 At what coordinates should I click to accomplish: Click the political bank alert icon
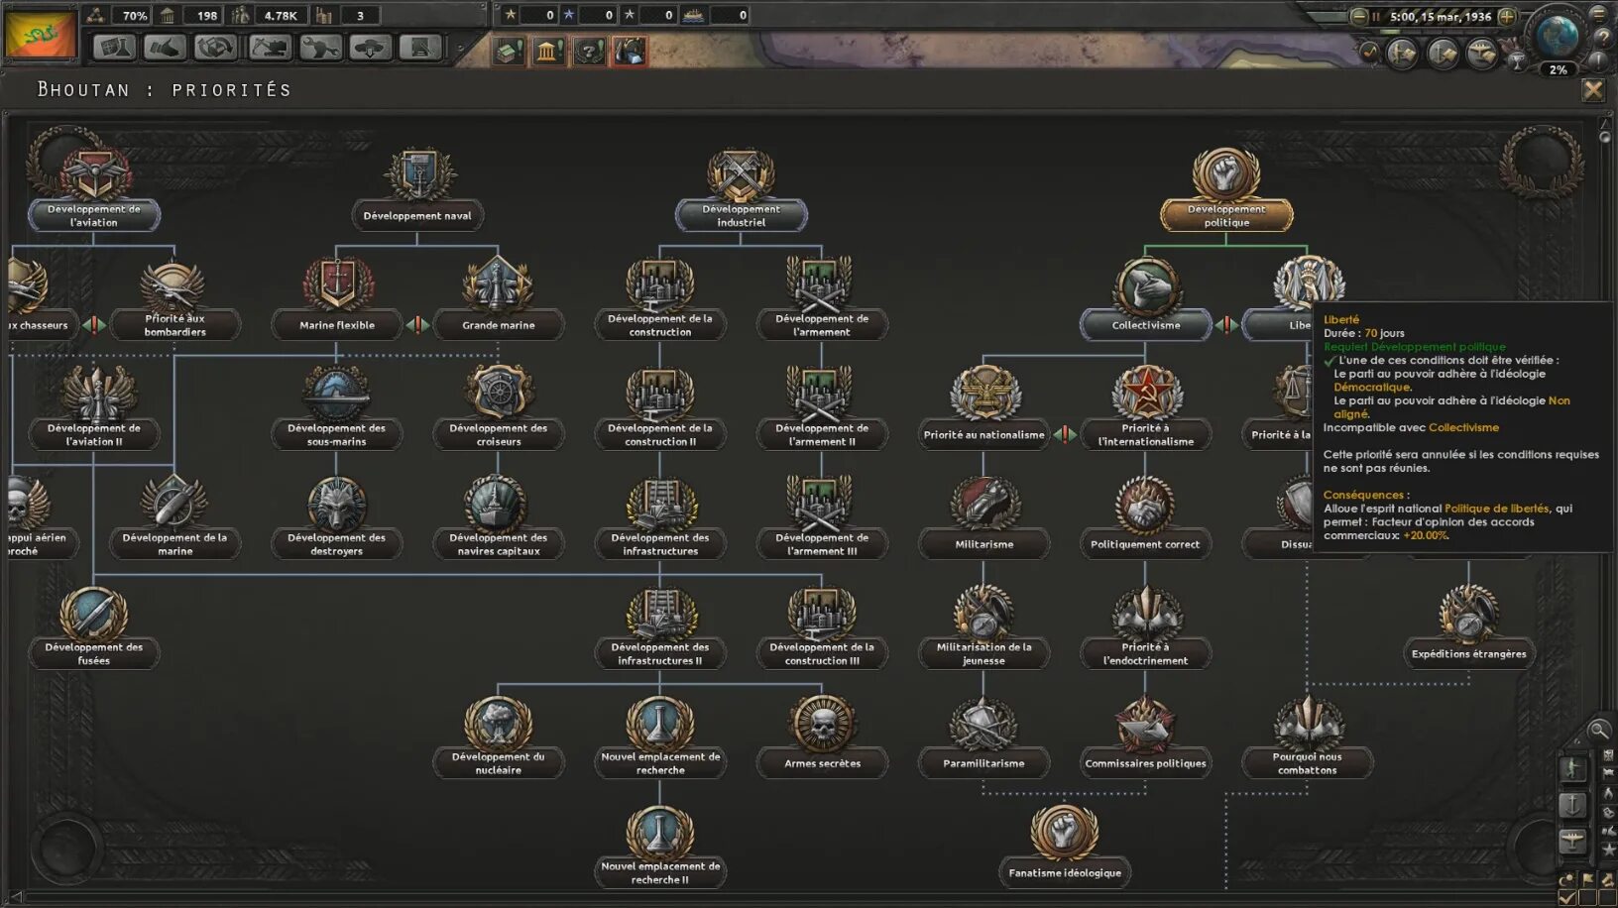coord(548,51)
